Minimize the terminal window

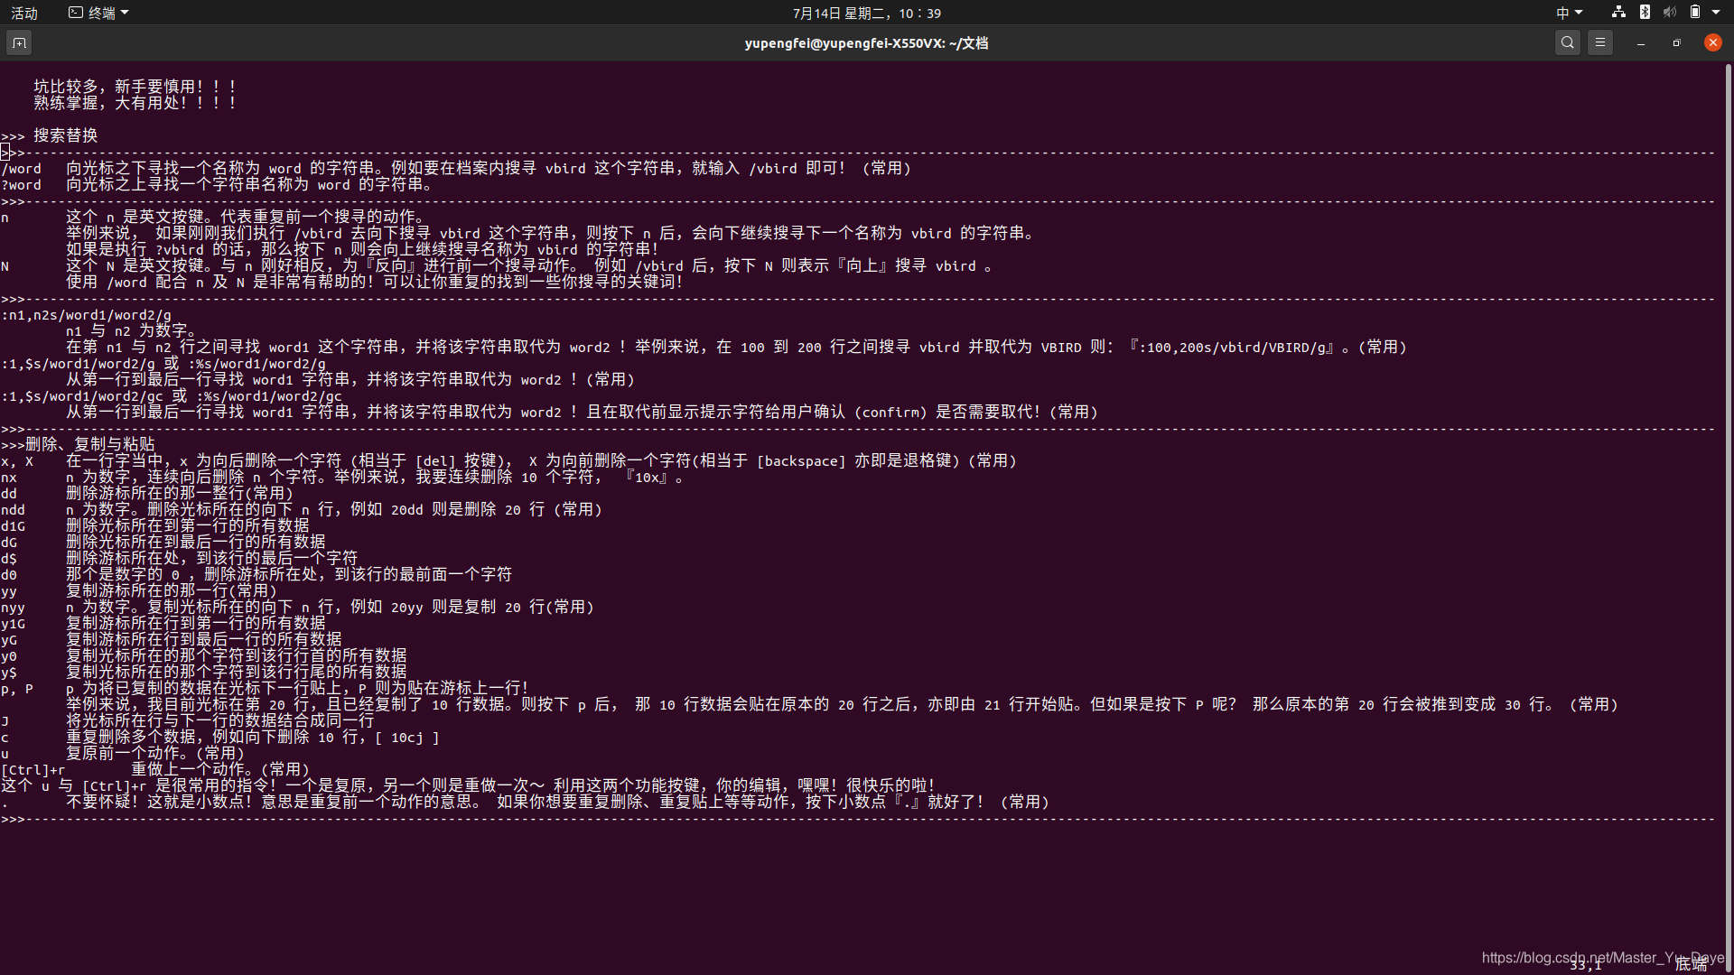click(x=1641, y=42)
